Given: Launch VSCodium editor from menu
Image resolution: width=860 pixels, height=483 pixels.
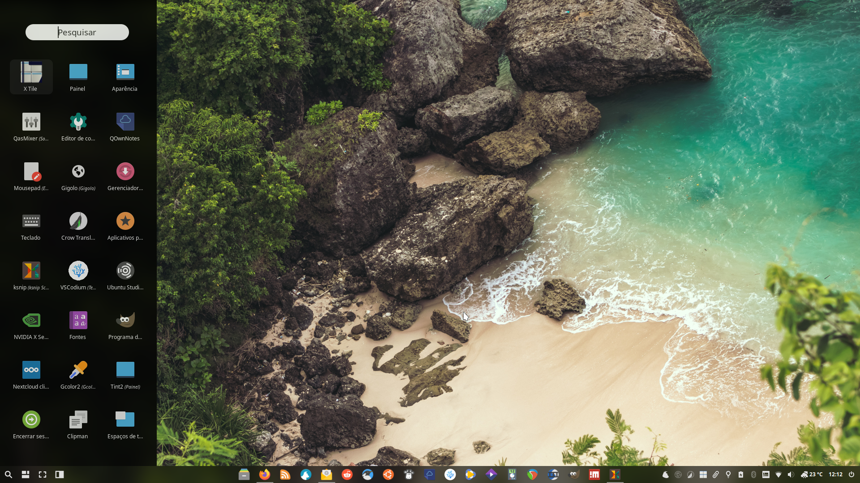Looking at the screenshot, I should click(x=78, y=275).
